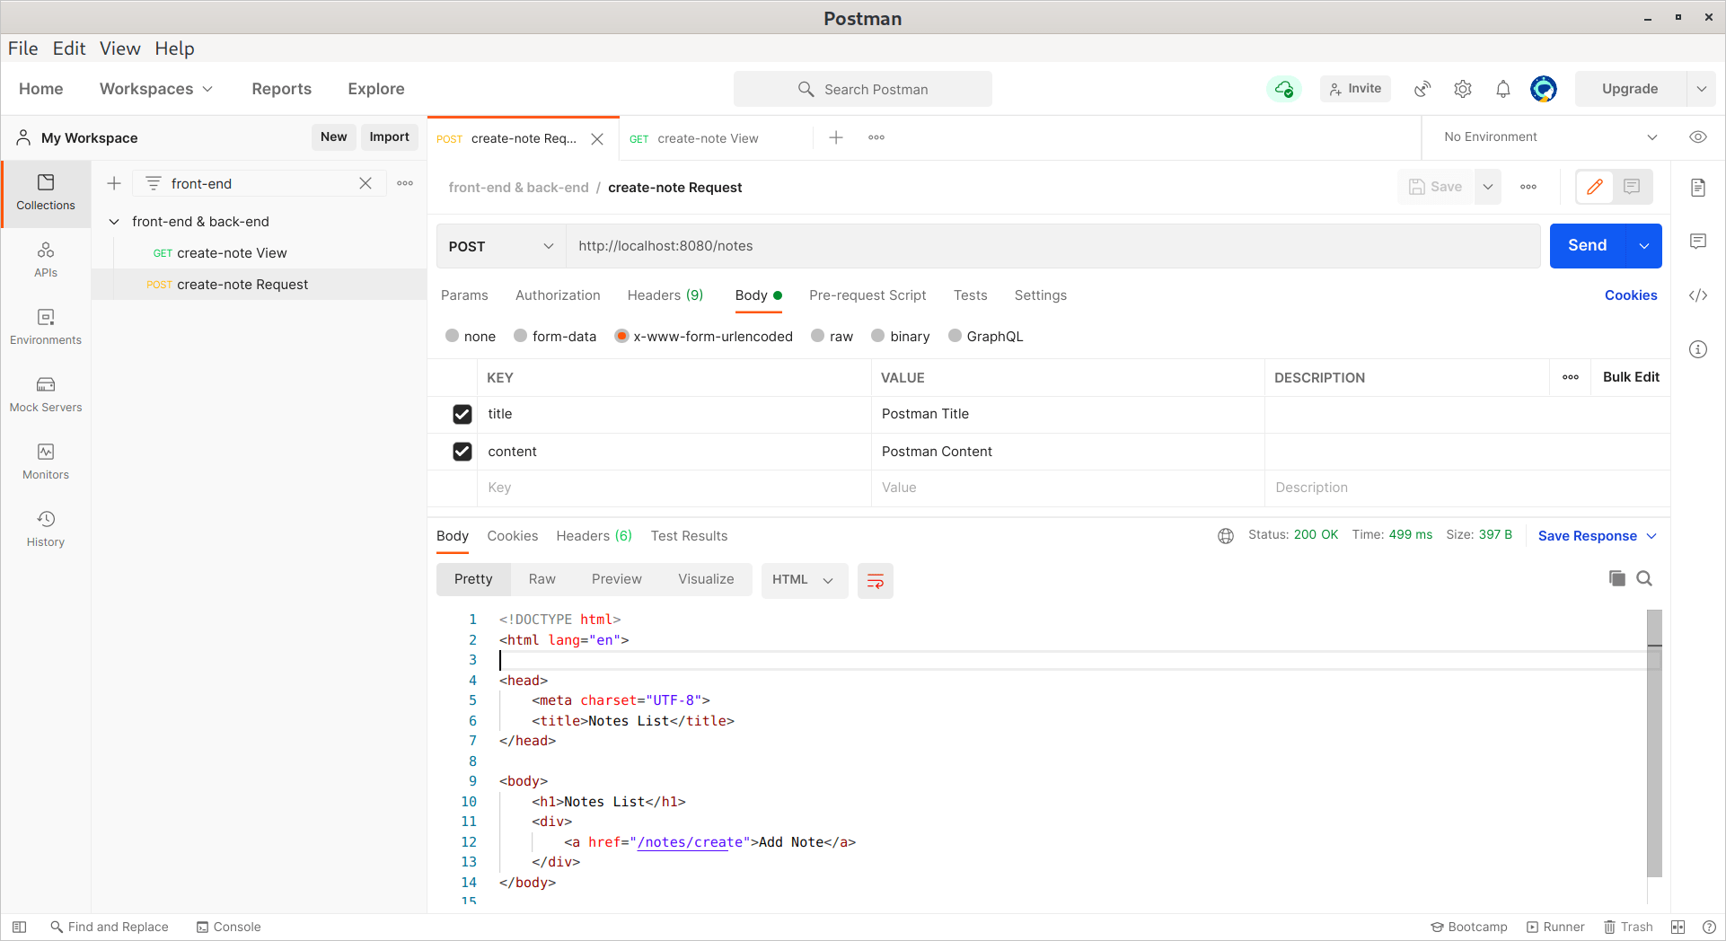Open the HTML response format dropdown
The width and height of the screenshot is (1726, 941).
pos(804,580)
